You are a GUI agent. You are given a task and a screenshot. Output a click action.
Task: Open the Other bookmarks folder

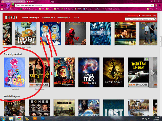tap(154, 9)
